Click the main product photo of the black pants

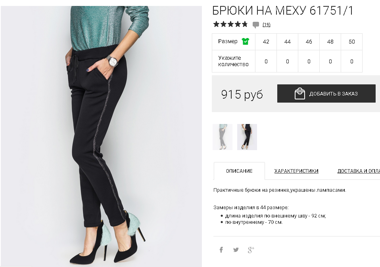tap(101, 136)
